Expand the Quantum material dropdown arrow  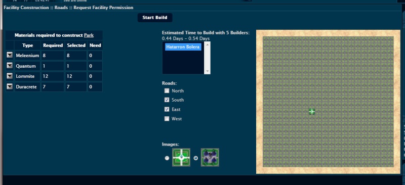point(10,66)
